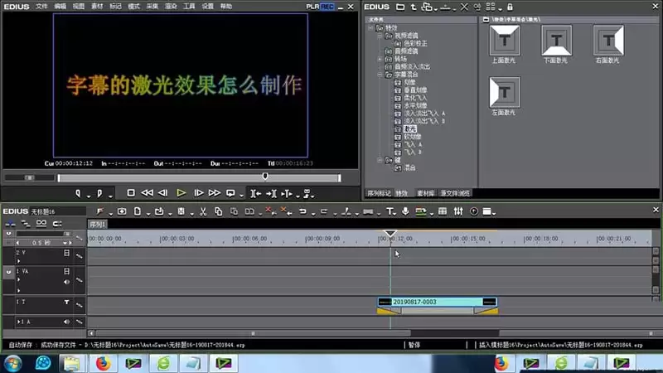Collapse the 字幕混合 folder
This screenshot has height=373, width=663.
click(x=380, y=75)
